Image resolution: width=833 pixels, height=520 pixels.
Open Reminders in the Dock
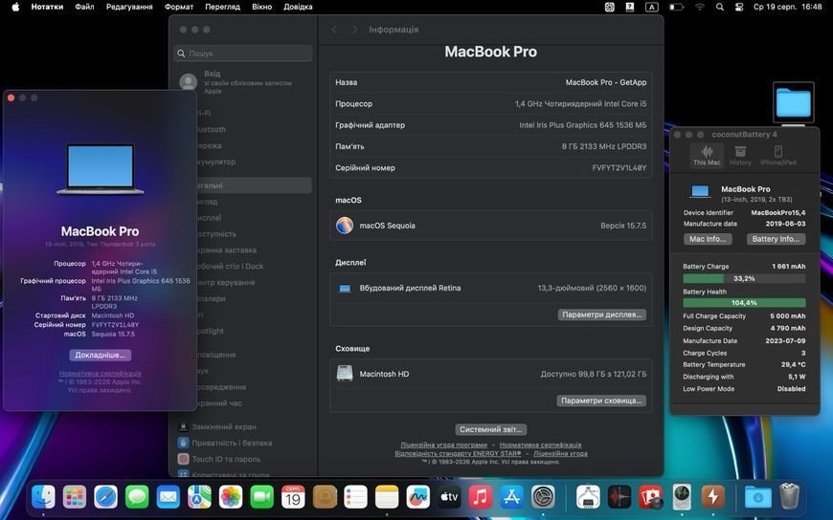[355, 497]
